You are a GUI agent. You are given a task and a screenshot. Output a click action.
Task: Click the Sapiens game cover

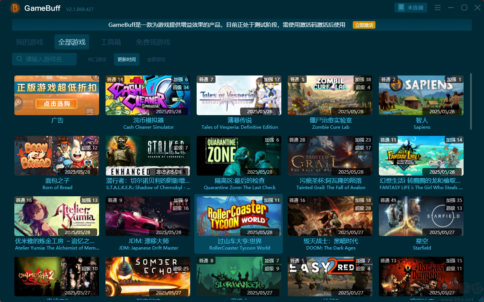(421, 95)
